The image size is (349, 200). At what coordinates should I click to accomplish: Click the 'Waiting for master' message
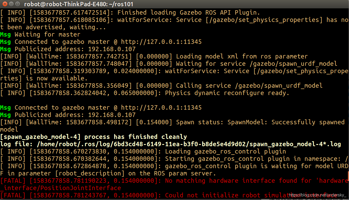click(x=47, y=34)
